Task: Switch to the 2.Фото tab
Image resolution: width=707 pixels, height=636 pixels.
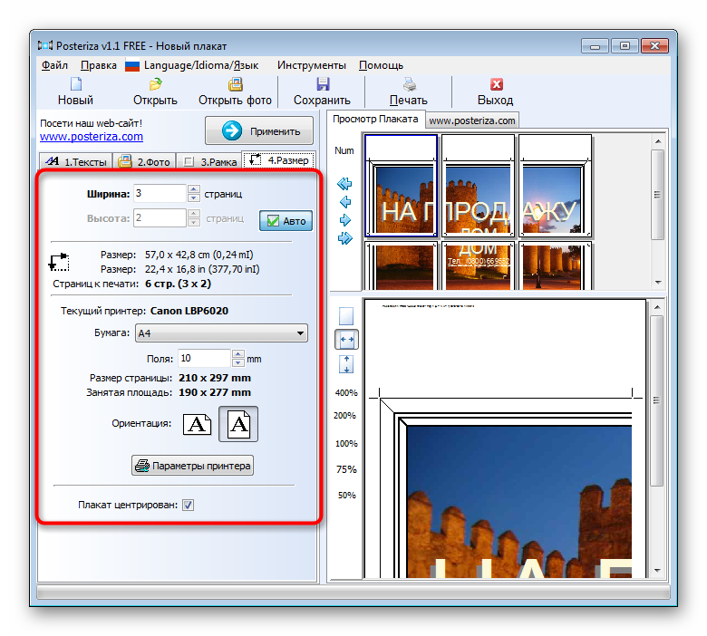Action: (144, 161)
